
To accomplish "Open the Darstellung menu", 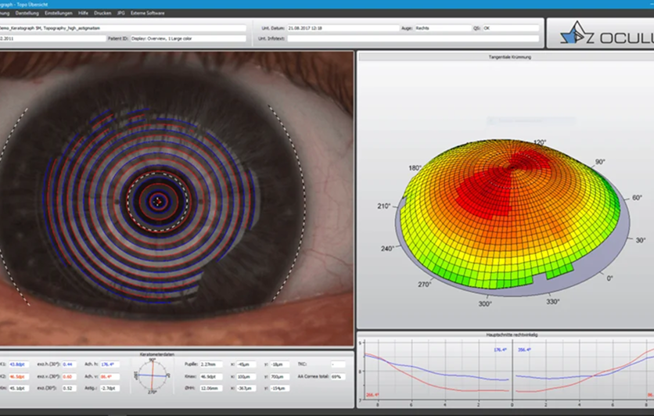I will (x=27, y=13).
